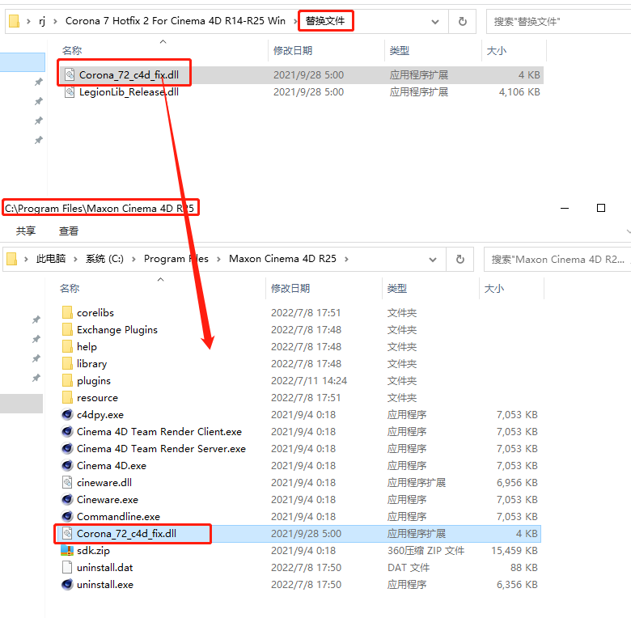Click the library folder icon
Viewport: 631px width, 618px height.
pyautogui.click(x=67, y=363)
